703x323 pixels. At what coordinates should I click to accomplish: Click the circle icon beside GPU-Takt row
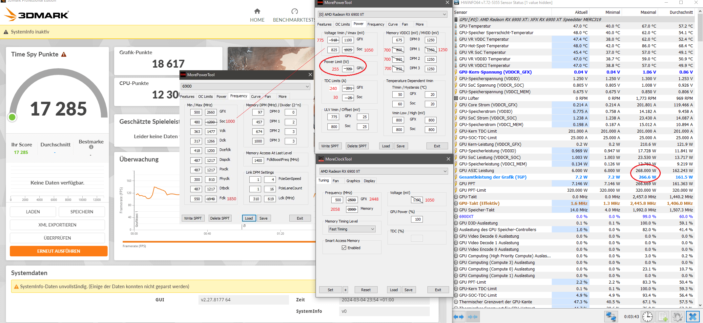456,197
